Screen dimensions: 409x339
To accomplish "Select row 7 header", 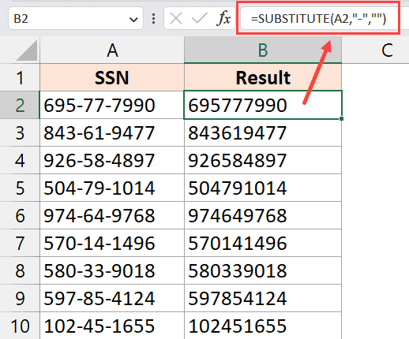I will coord(20,243).
